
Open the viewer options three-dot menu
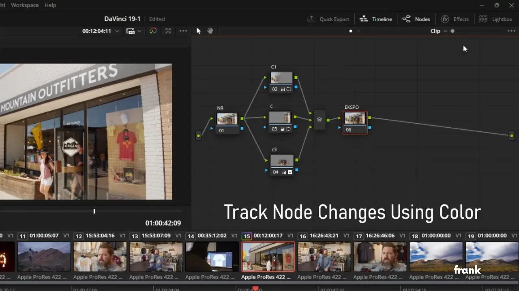[x=183, y=31]
